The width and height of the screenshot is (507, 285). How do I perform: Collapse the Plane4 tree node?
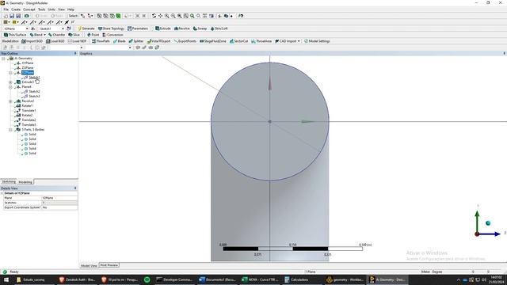point(10,87)
